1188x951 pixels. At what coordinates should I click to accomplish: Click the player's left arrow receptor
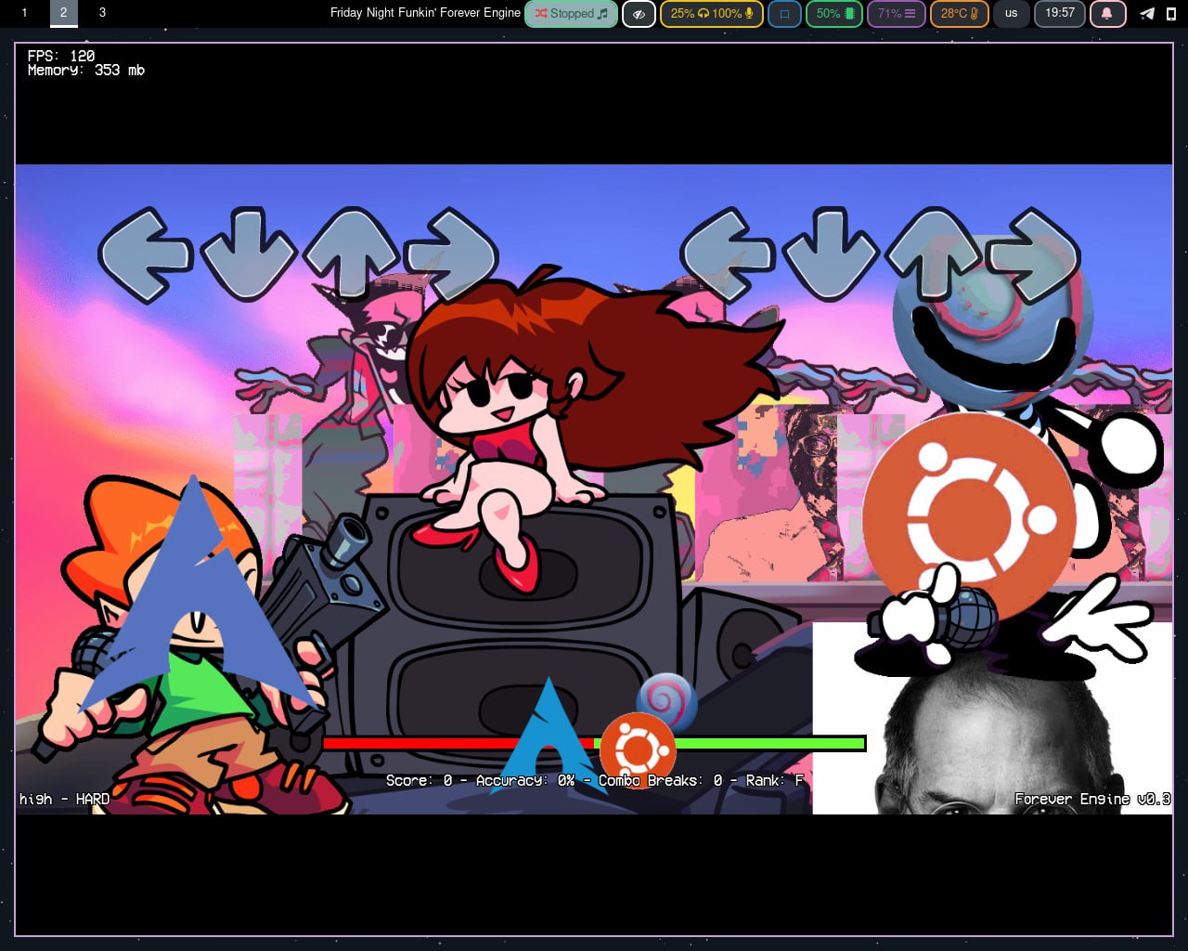[728, 254]
